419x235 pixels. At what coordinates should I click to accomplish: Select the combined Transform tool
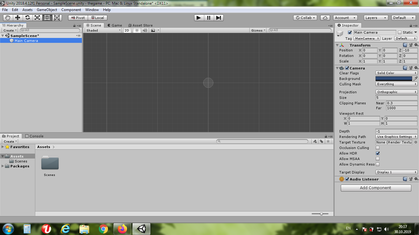coord(57,18)
